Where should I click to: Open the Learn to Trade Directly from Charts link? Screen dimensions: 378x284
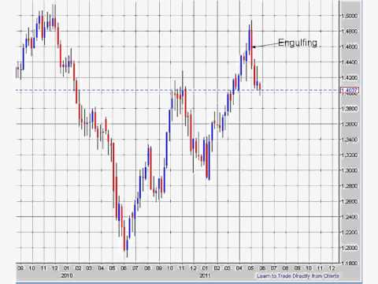pyautogui.click(x=298, y=276)
